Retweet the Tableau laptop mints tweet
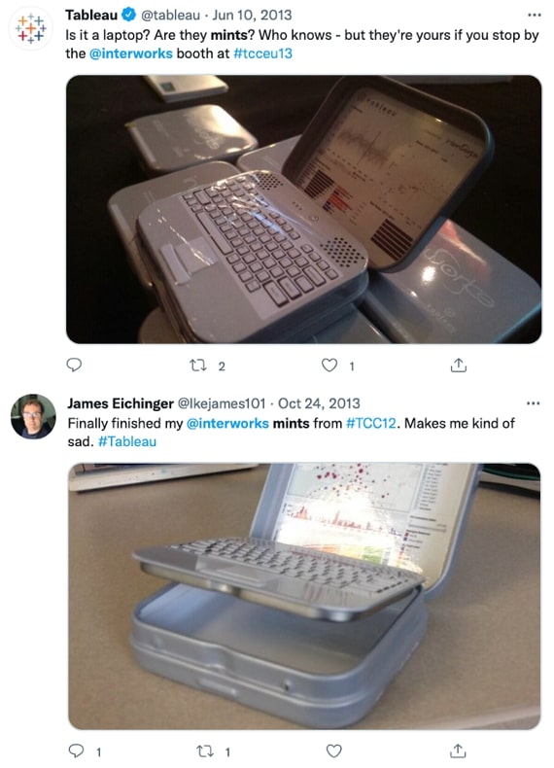Image resolution: width=554 pixels, height=768 pixels. pyautogui.click(x=198, y=366)
